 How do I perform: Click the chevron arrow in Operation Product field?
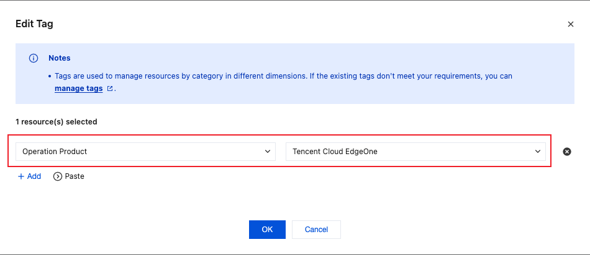[268, 151]
